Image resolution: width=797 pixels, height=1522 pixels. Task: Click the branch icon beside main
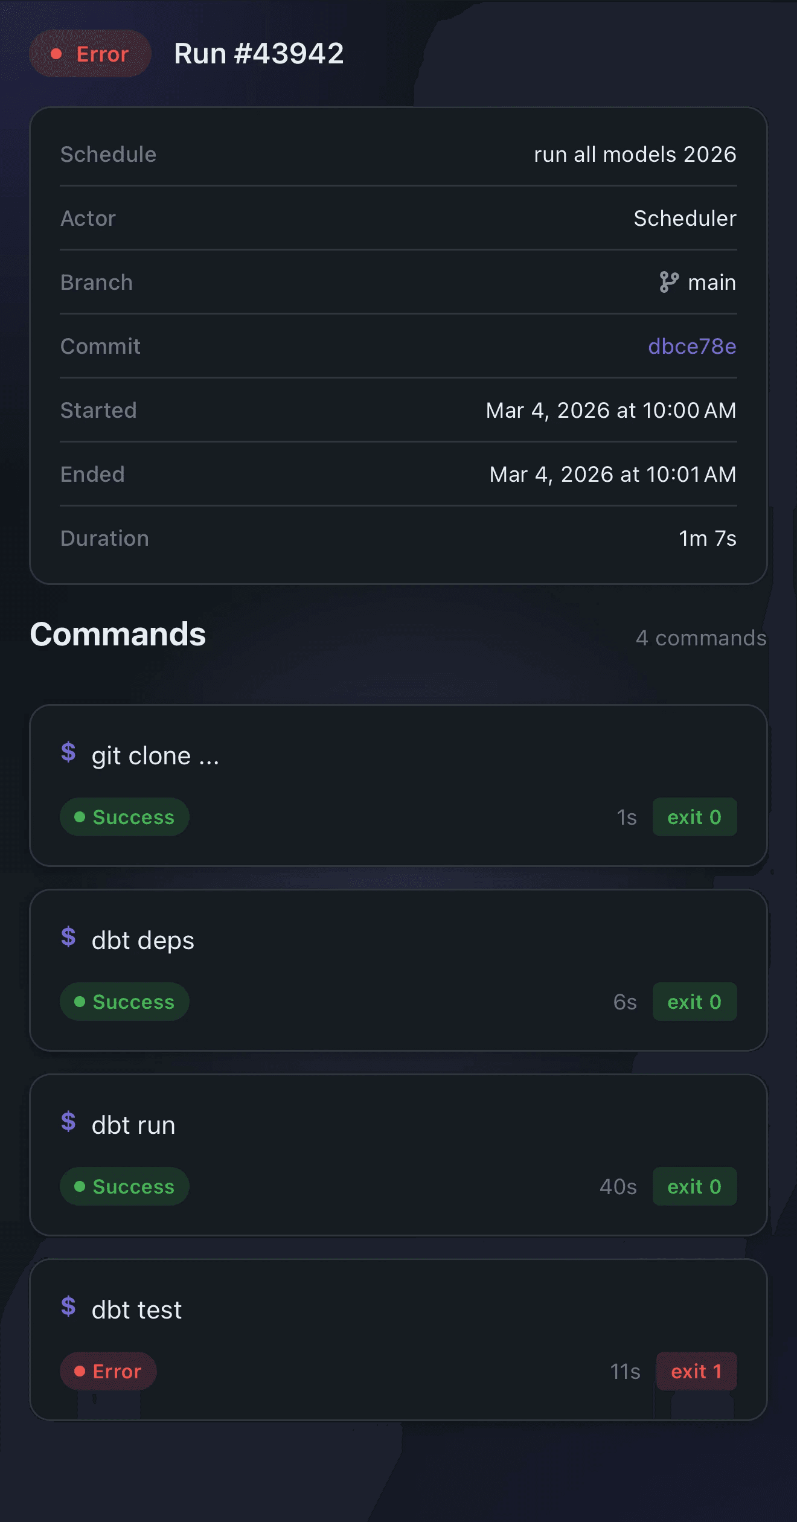[670, 282]
